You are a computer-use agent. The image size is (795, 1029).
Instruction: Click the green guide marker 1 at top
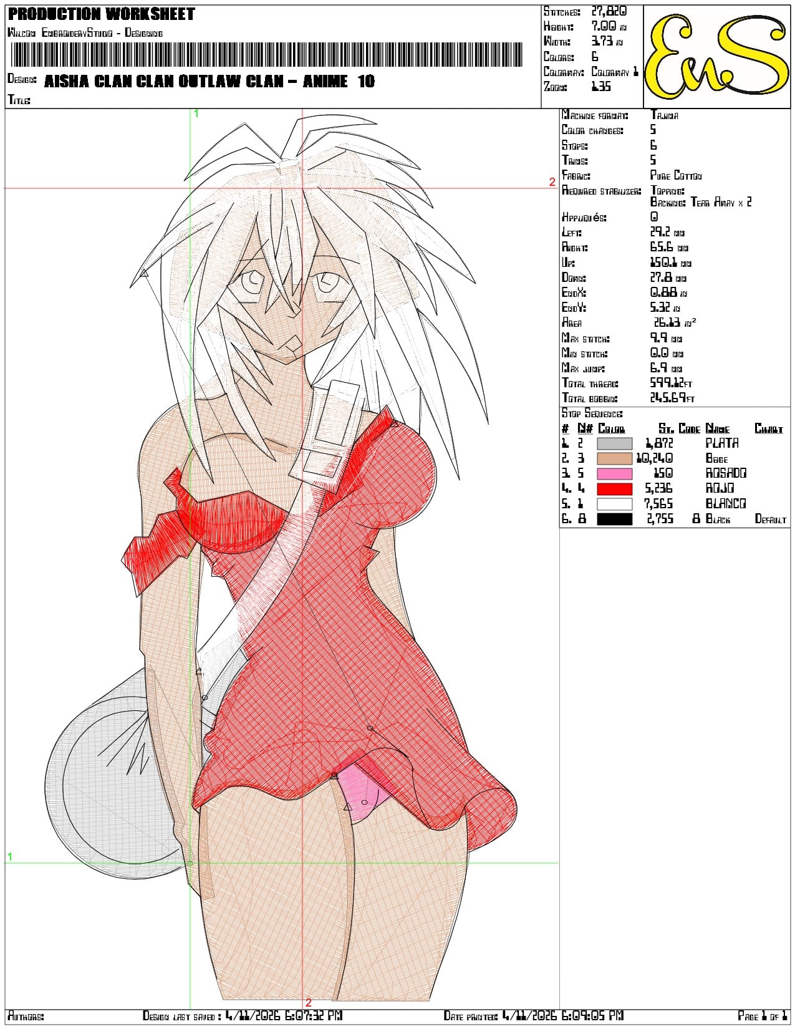pos(196,114)
